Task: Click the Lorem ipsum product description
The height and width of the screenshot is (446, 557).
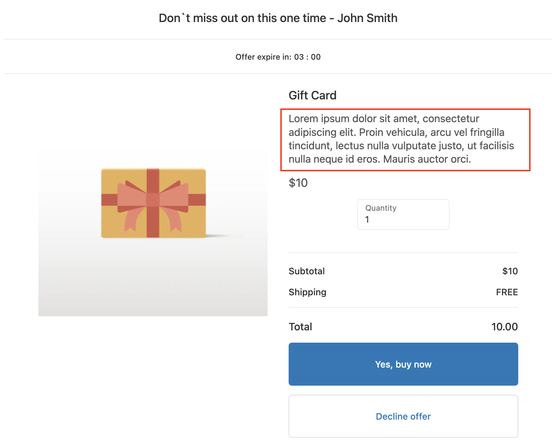Action: [401, 139]
